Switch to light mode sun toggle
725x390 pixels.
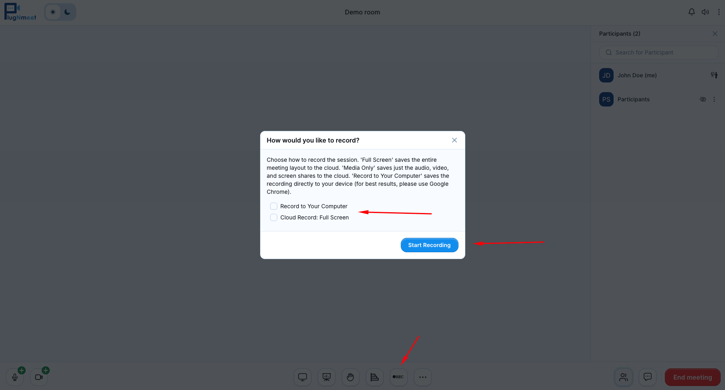click(53, 12)
